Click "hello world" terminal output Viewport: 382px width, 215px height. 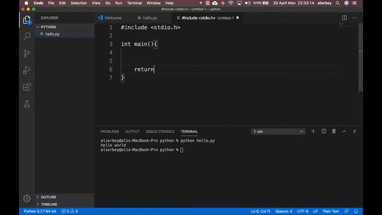pos(113,145)
